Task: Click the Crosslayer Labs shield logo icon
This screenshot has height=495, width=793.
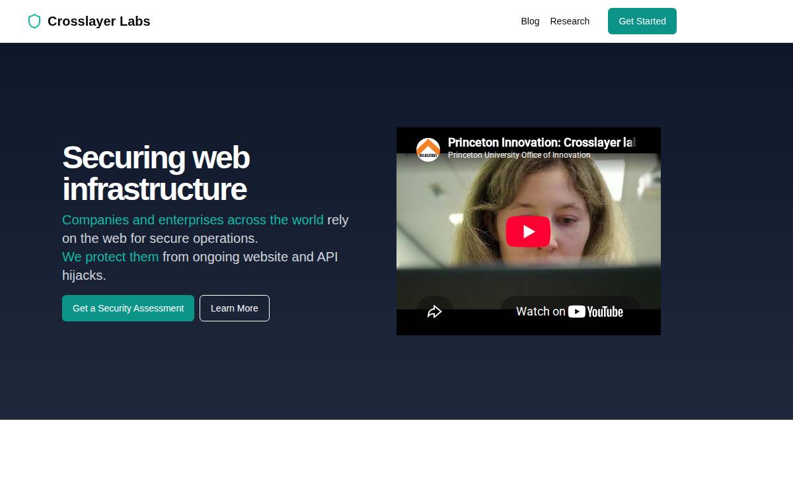Action: pyautogui.click(x=34, y=21)
